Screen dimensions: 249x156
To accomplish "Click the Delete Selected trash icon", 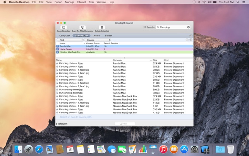I will click(x=102, y=28).
